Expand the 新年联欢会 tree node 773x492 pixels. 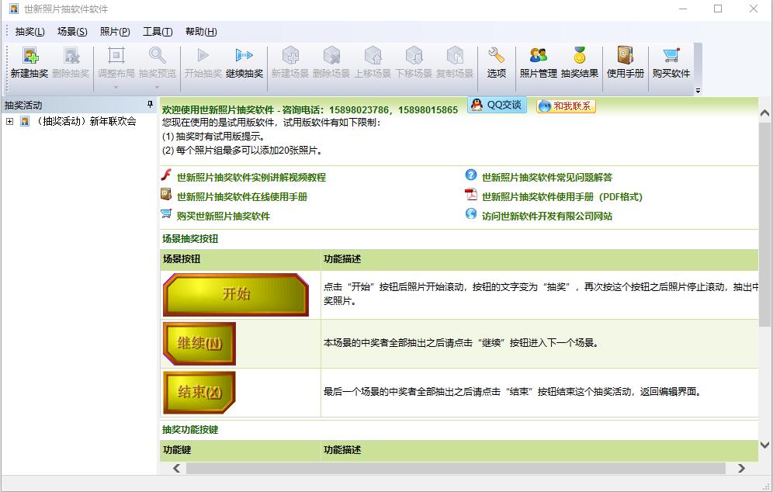tap(9, 121)
